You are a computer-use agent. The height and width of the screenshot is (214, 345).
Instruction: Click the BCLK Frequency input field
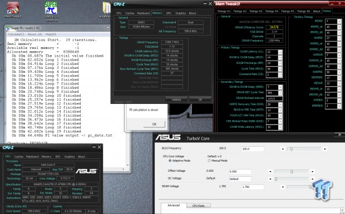click(253, 149)
